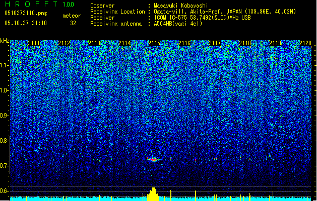The height and width of the screenshot is (201, 317).
Task: Click the 0.6 kHz axis label
Action: pyautogui.click(x=4, y=191)
